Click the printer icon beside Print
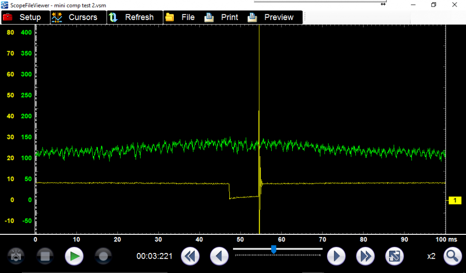This screenshot has height=273, width=466. point(209,17)
